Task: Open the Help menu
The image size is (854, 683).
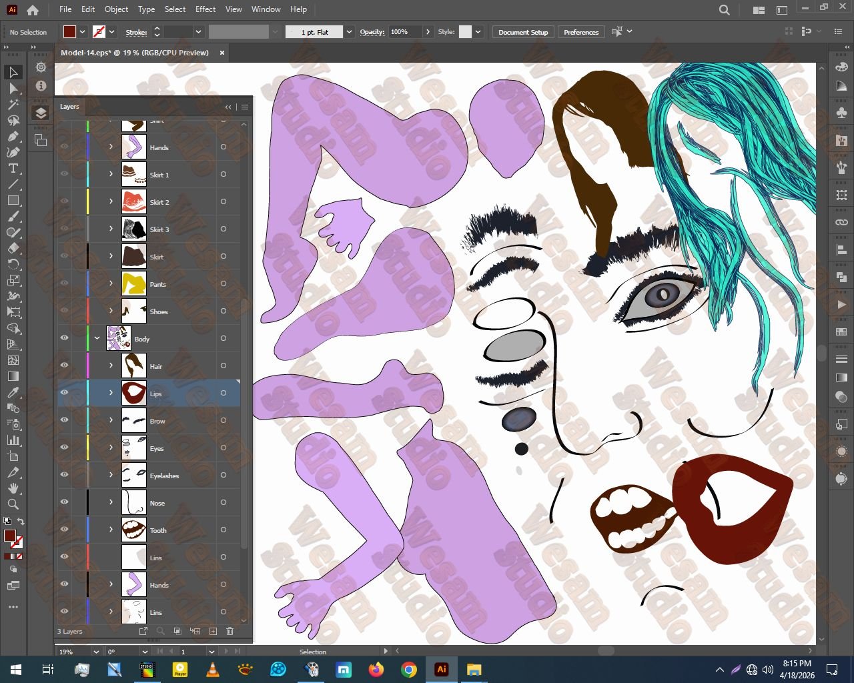Action: pyautogui.click(x=299, y=9)
